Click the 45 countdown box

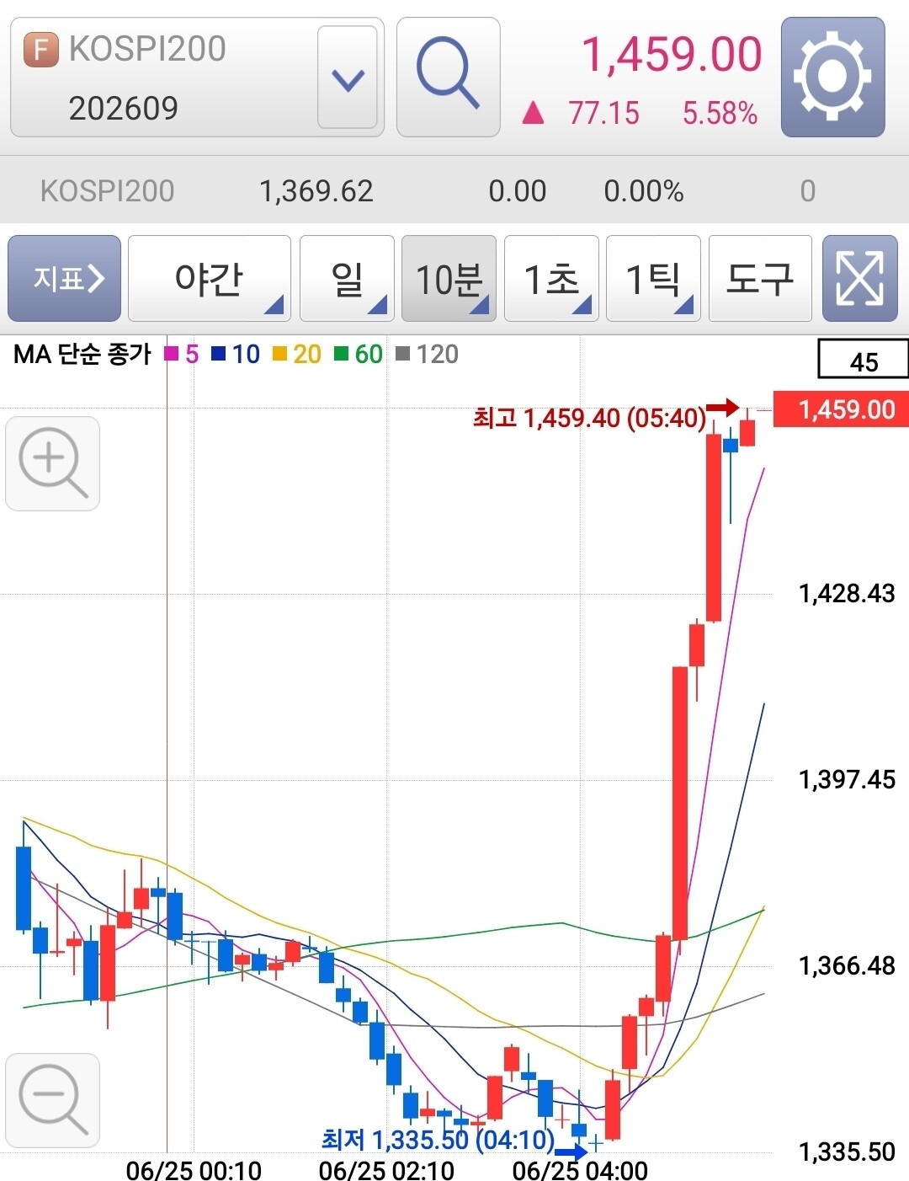click(864, 360)
